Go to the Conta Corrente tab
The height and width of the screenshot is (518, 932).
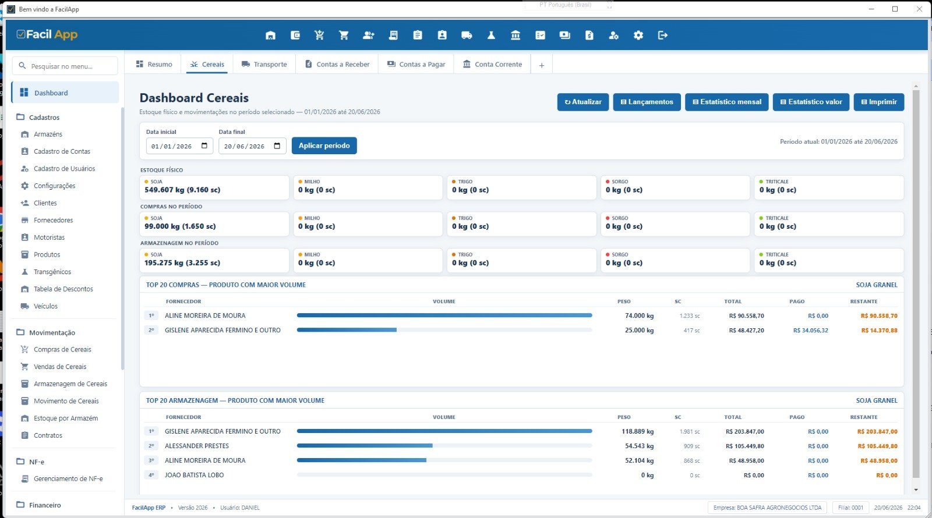(x=493, y=65)
